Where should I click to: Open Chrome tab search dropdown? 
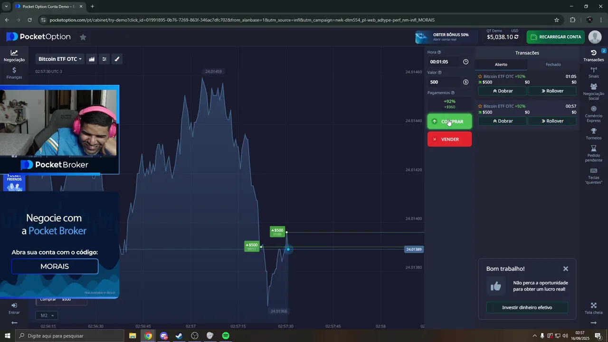coord(6,6)
